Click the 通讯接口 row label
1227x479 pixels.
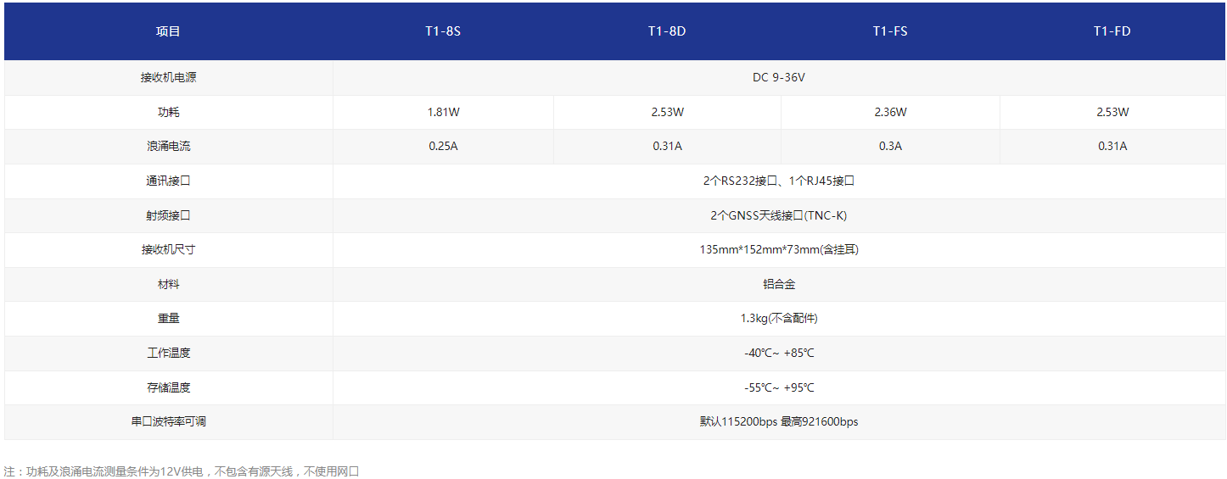(168, 181)
